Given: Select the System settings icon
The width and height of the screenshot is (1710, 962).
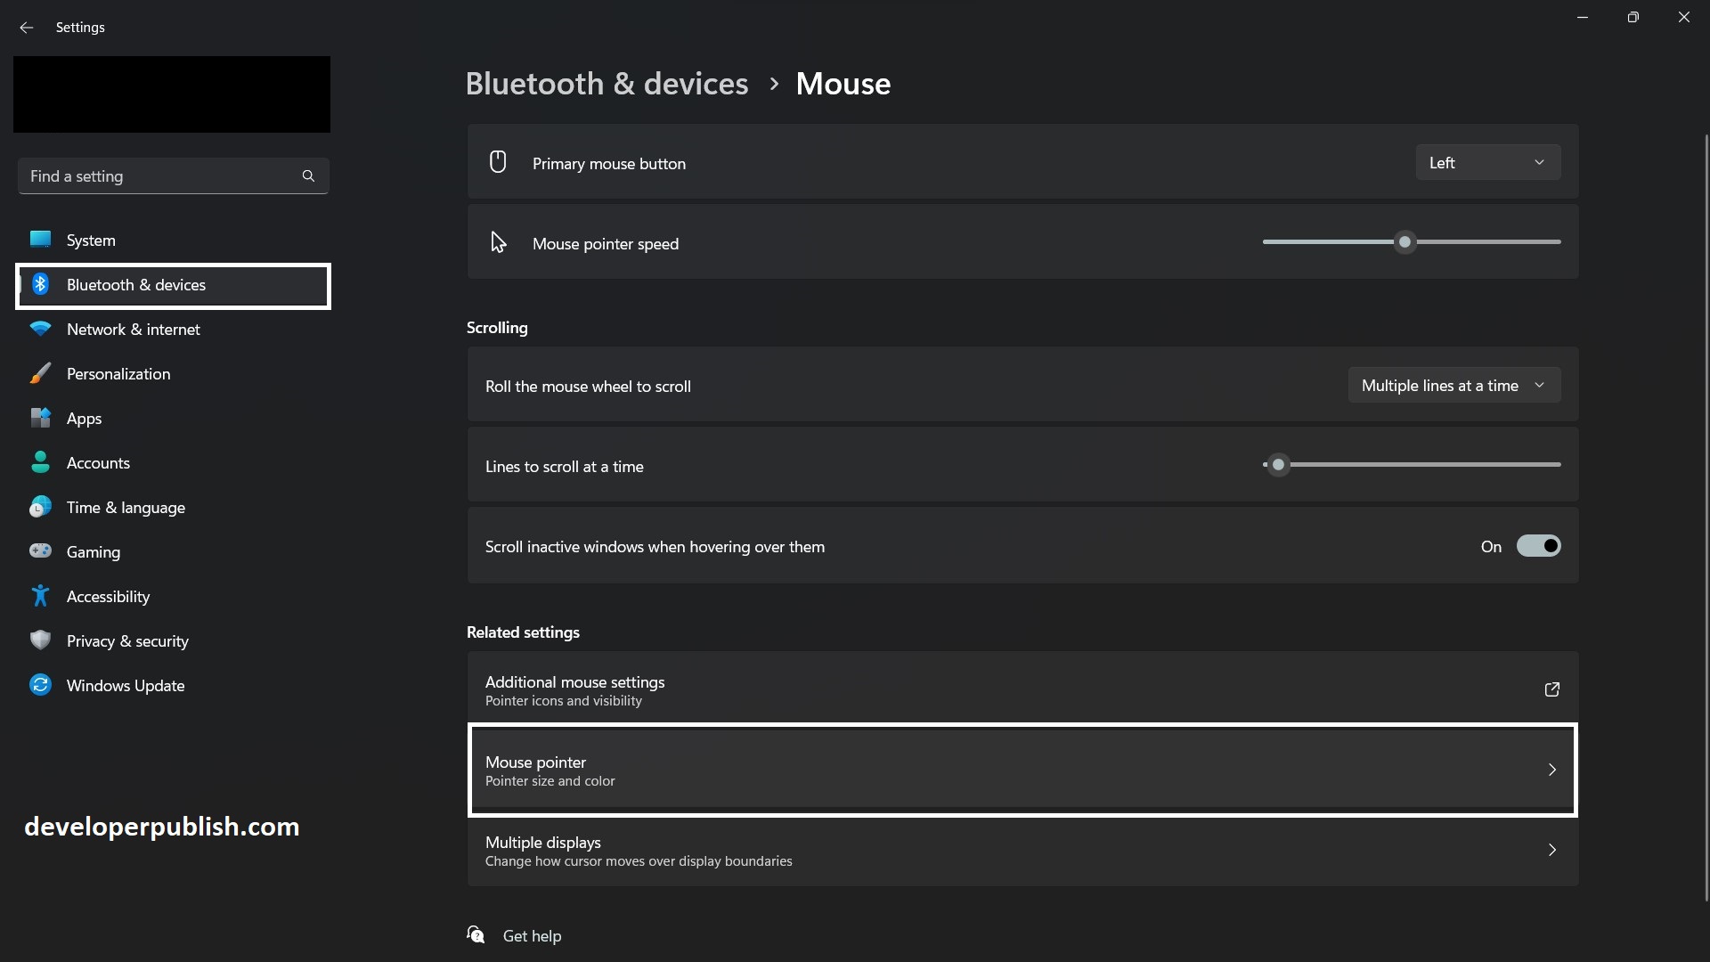Looking at the screenshot, I should 40,239.
